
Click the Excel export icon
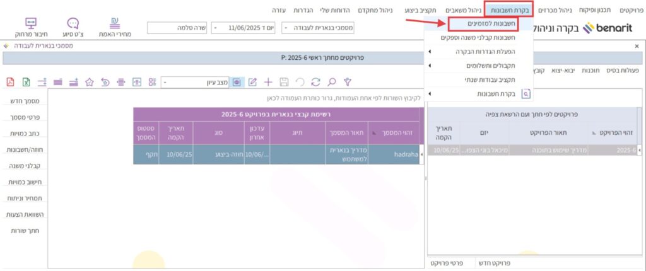(26, 82)
